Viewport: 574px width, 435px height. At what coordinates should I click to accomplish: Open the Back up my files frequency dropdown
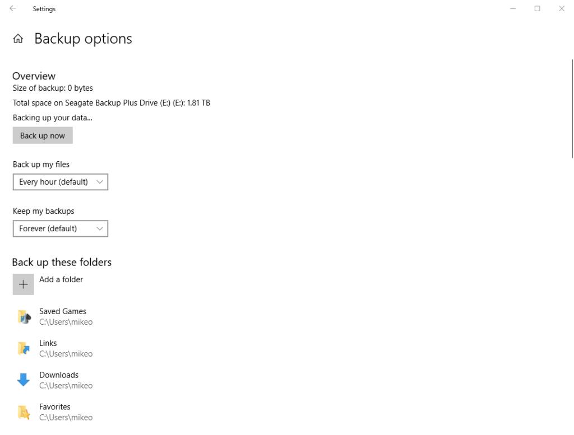point(60,181)
